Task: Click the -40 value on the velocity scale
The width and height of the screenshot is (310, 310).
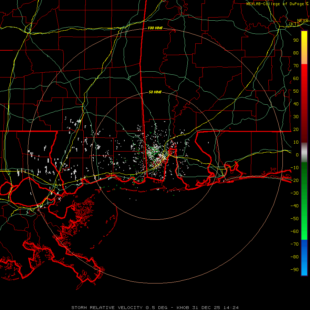Action: point(294,206)
